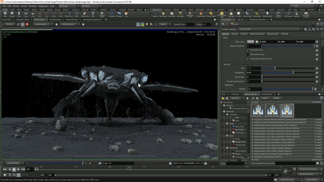Jump to the first frame
Screen dimensions: 324x182
click(x=5, y=169)
